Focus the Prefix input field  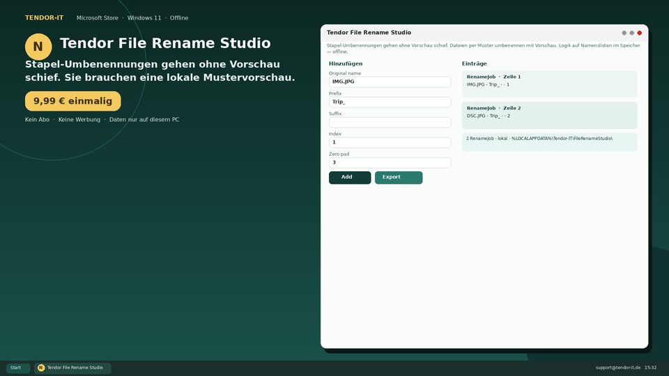(390, 102)
